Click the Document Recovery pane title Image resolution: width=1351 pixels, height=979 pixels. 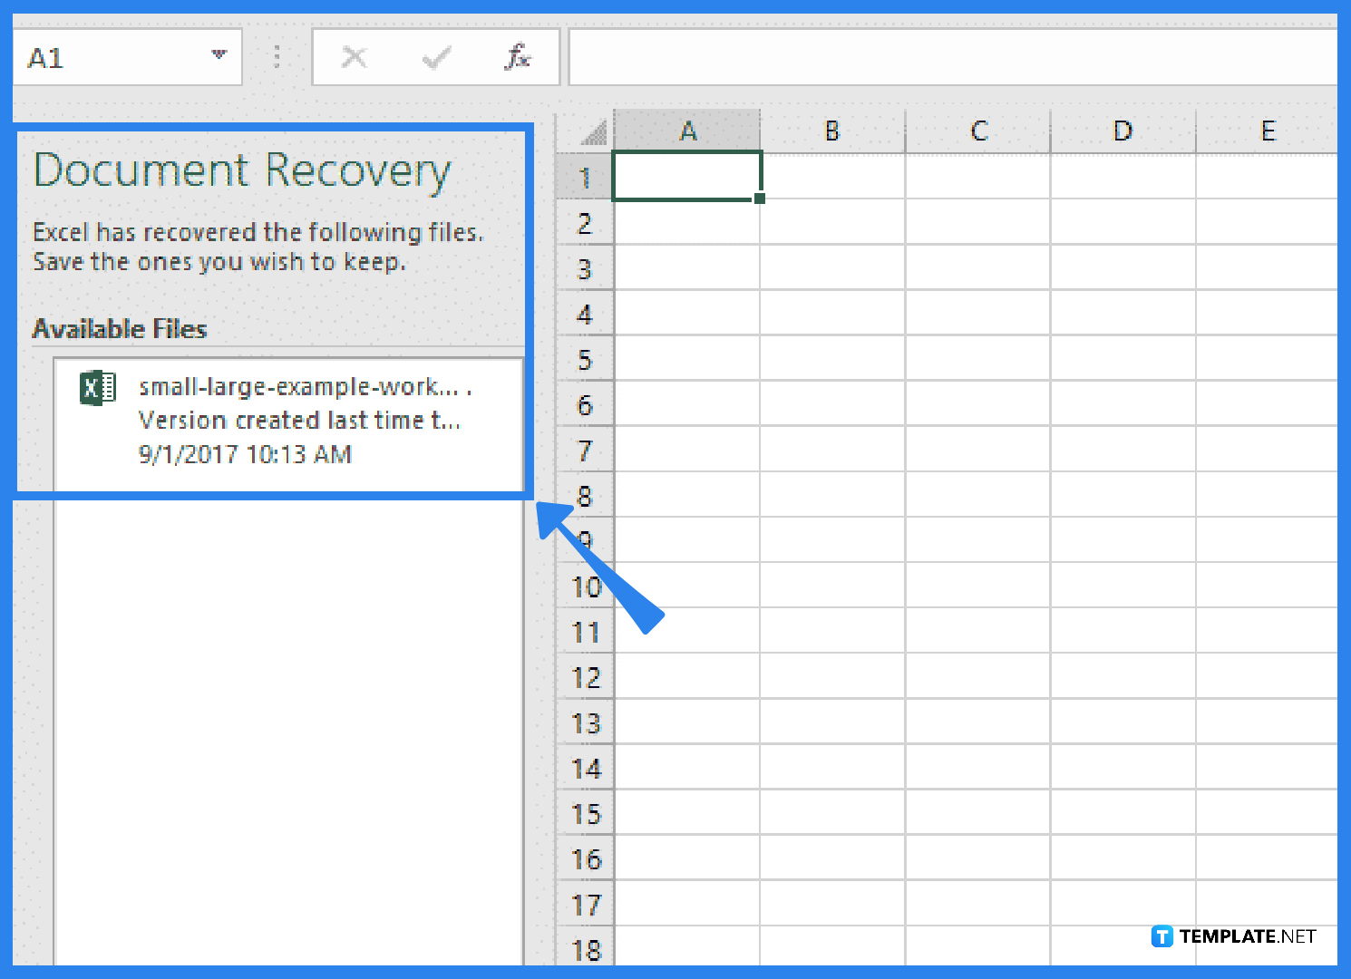click(x=241, y=170)
